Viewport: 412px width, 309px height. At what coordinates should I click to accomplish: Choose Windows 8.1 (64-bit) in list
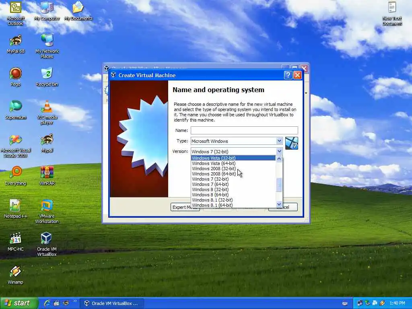click(233, 205)
